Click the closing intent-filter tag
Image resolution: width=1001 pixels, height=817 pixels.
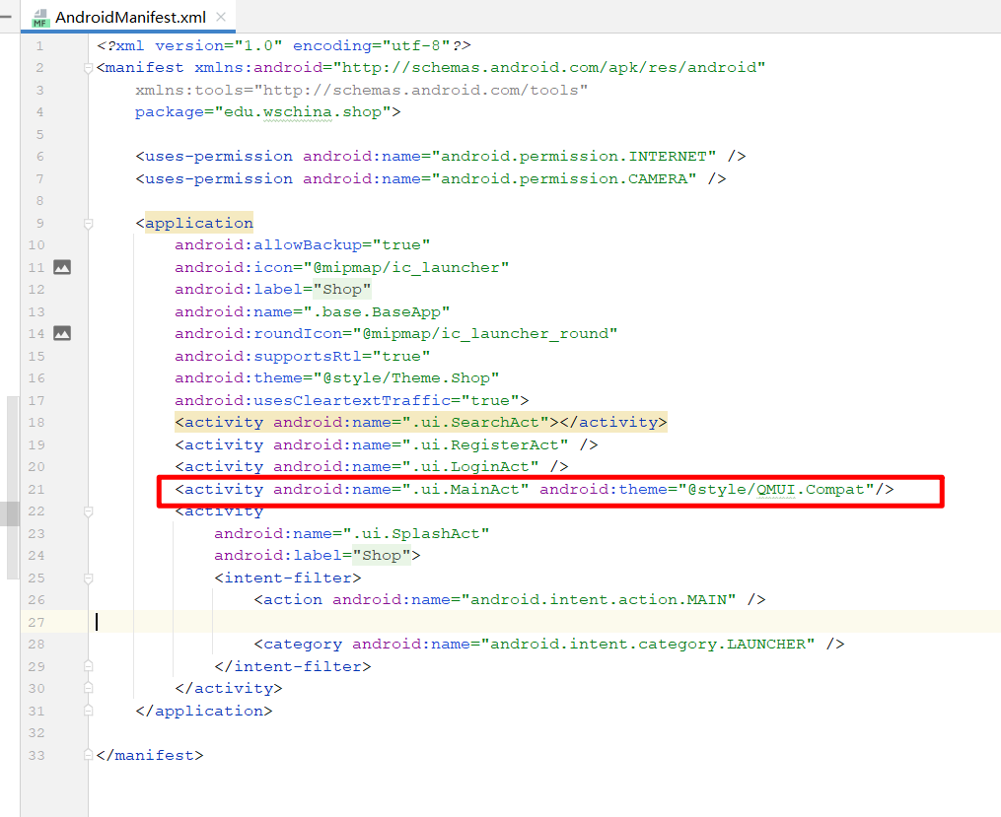coord(293,666)
